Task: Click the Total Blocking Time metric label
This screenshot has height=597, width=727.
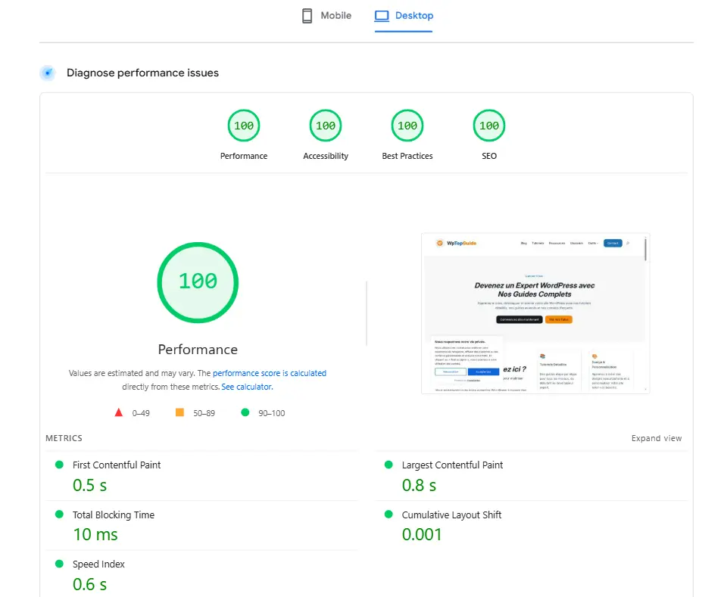Action: coord(113,515)
